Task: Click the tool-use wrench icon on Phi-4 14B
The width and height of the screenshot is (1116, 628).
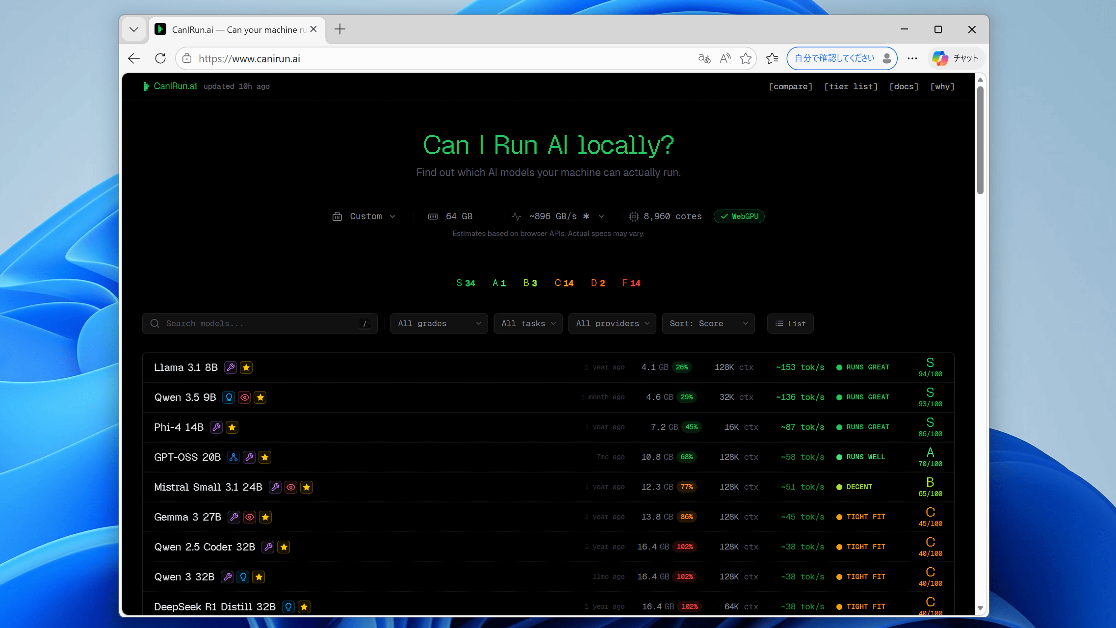Action: 216,427
